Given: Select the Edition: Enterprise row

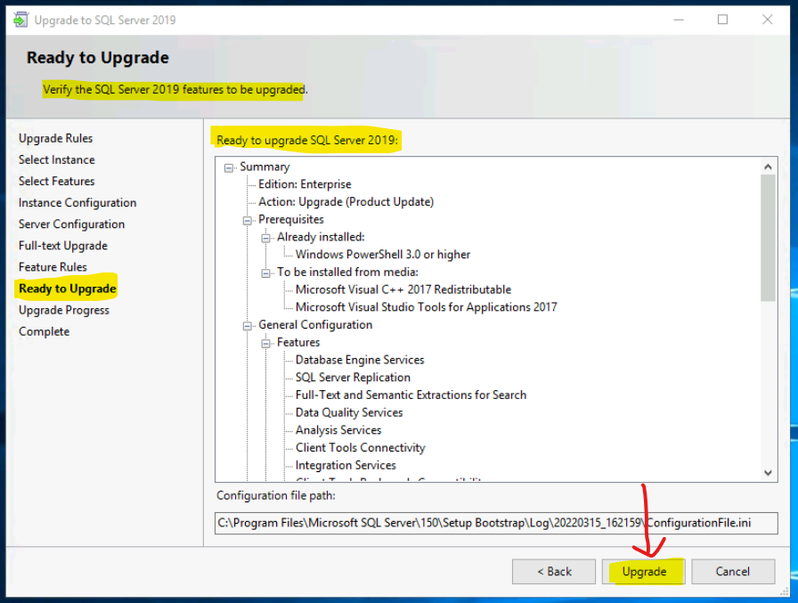Looking at the screenshot, I should (305, 184).
